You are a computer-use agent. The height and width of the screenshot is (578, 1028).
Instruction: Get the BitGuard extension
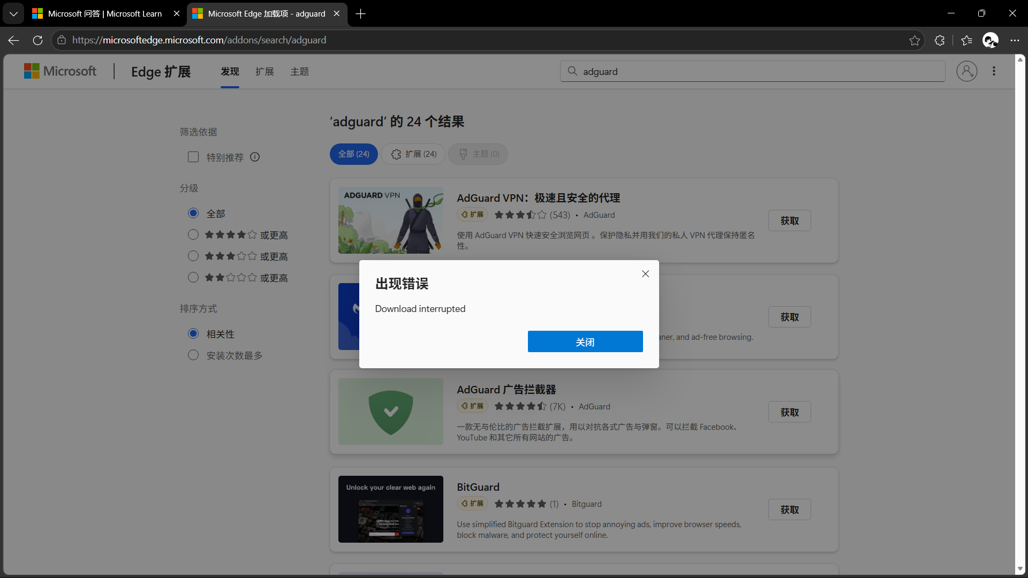coord(790,509)
